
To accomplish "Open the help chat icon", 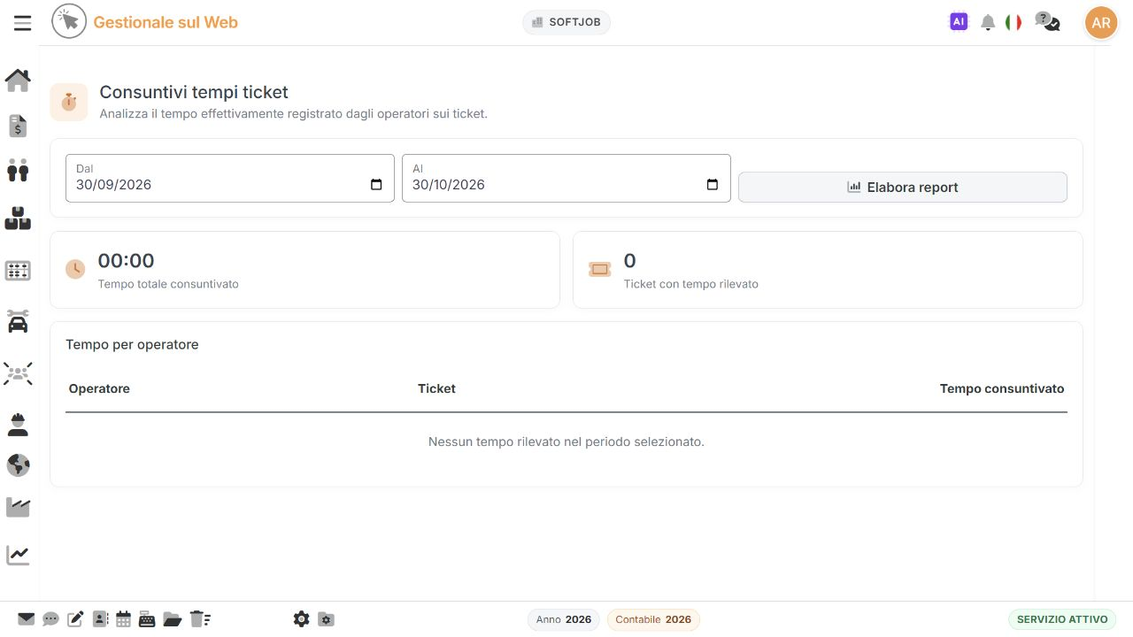I will (x=1047, y=22).
